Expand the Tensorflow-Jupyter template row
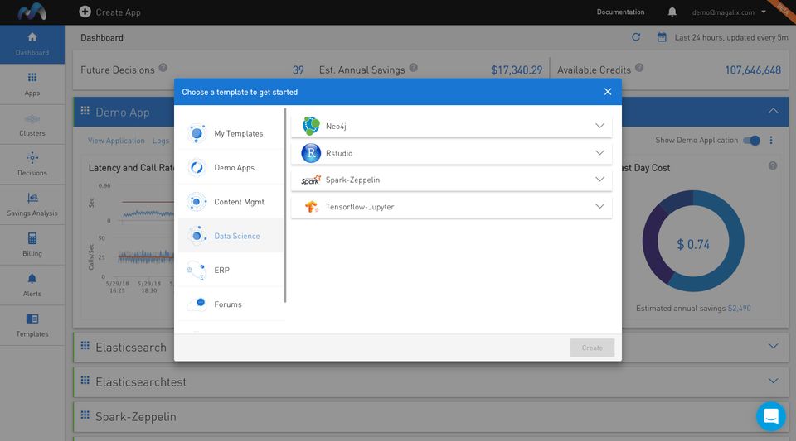 [x=599, y=206]
